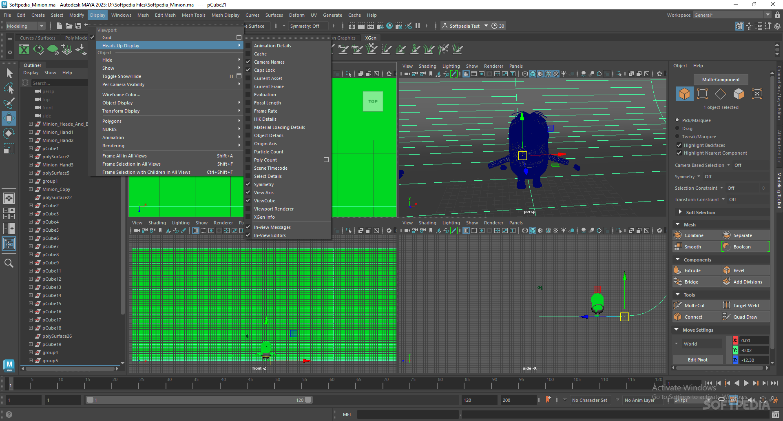Click the Boolean mesh icon
The width and height of the screenshot is (783, 421).
click(x=727, y=247)
